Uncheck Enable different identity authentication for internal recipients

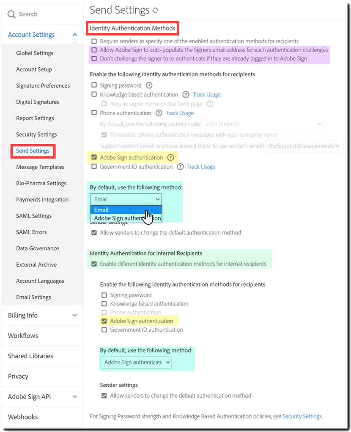(x=94, y=264)
